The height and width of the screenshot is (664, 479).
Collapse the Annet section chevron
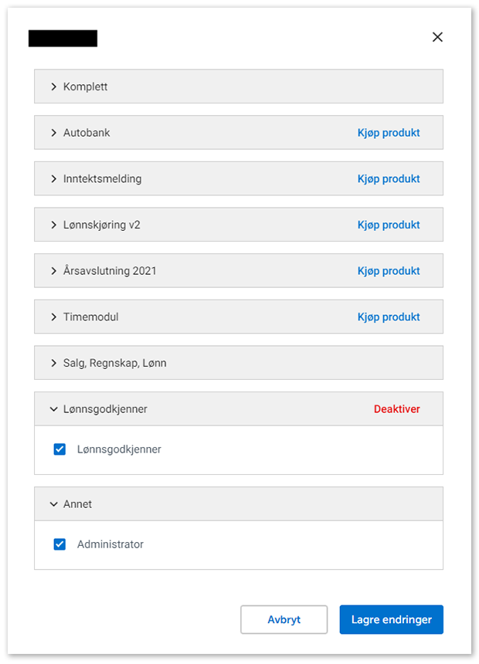click(54, 504)
